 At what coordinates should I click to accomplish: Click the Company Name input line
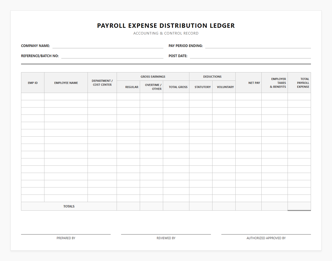[x=108, y=46]
